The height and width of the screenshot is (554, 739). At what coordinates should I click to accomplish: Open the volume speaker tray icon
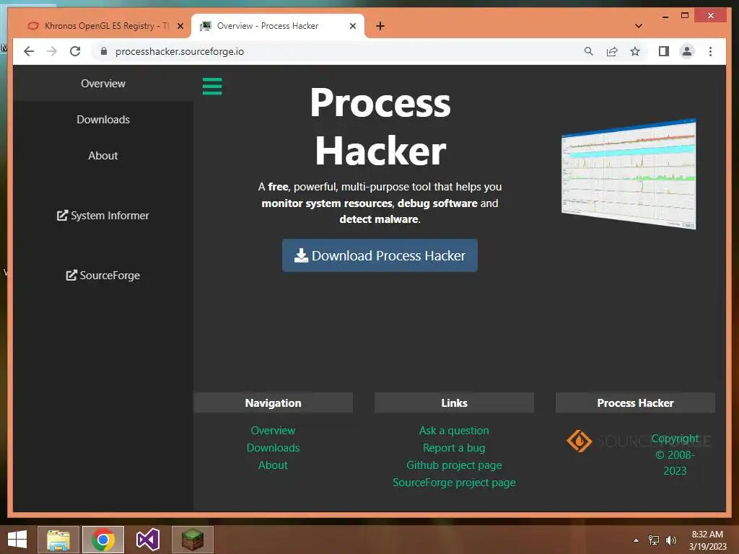[671, 540]
